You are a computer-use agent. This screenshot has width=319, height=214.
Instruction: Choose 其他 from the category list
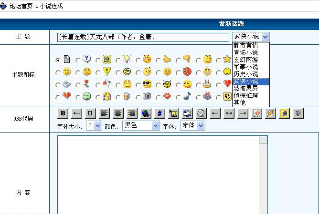[x=251, y=102]
